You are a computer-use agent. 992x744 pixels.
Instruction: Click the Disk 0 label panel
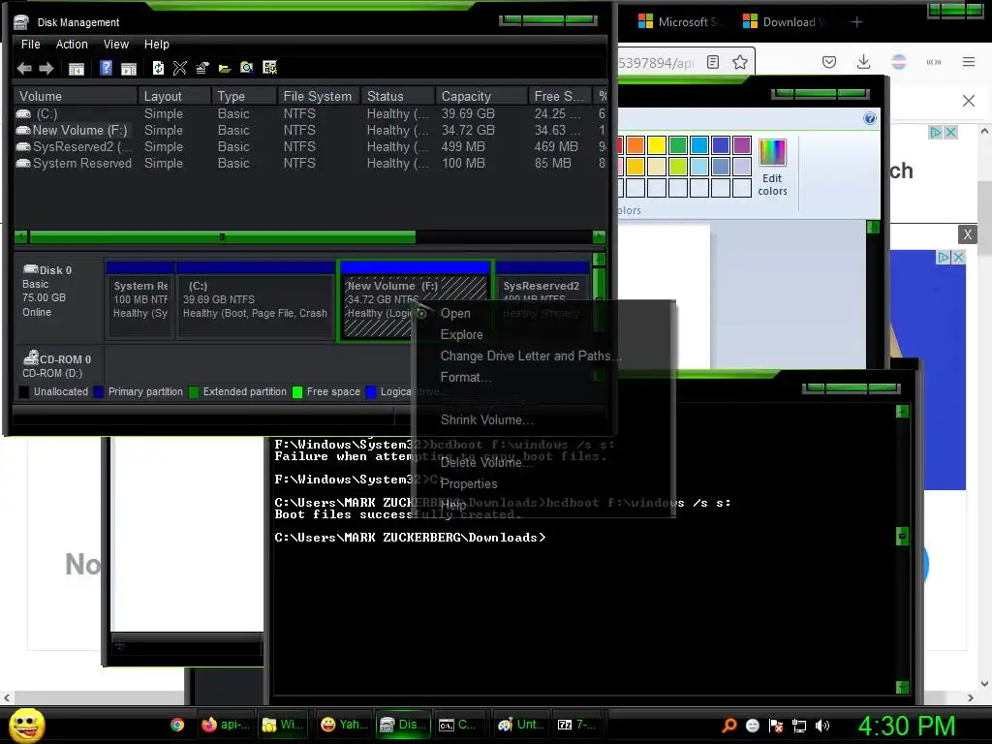[59, 298]
